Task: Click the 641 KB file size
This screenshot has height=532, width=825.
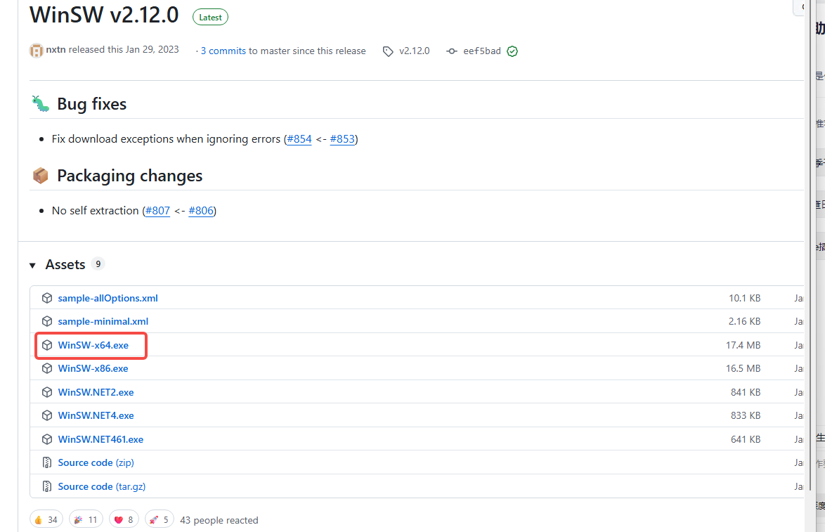Action: point(746,439)
